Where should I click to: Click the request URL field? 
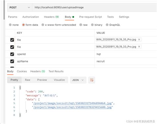(95, 7)
